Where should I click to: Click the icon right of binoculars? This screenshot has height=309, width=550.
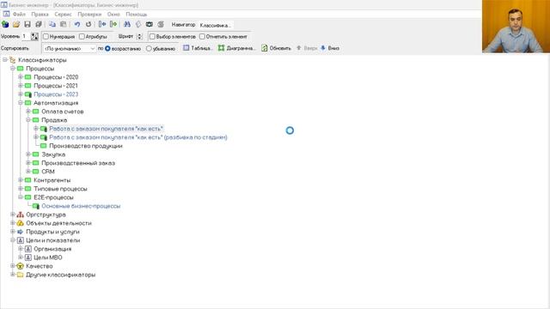[138, 25]
